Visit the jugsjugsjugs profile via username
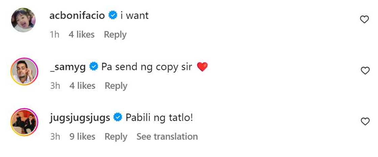 80,118
